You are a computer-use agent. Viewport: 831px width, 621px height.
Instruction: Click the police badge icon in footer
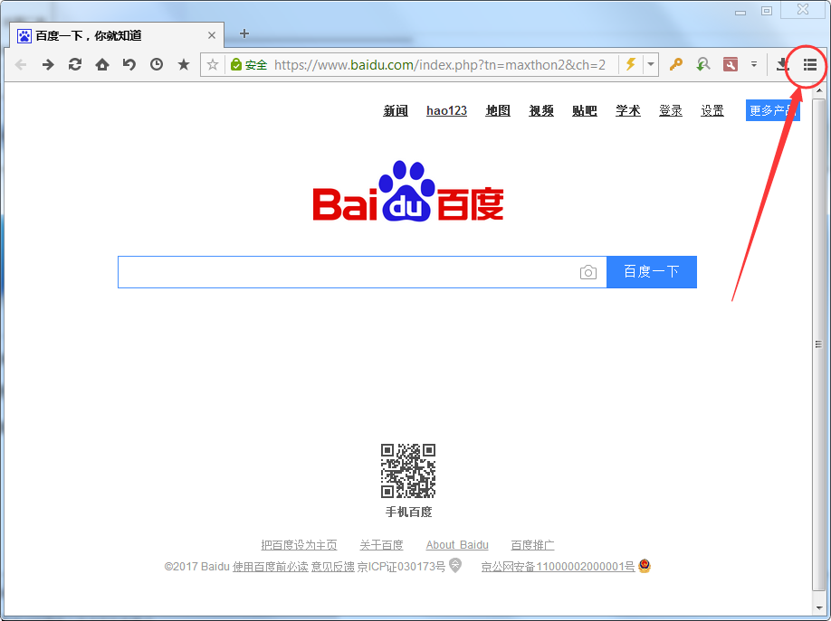[645, 566]
